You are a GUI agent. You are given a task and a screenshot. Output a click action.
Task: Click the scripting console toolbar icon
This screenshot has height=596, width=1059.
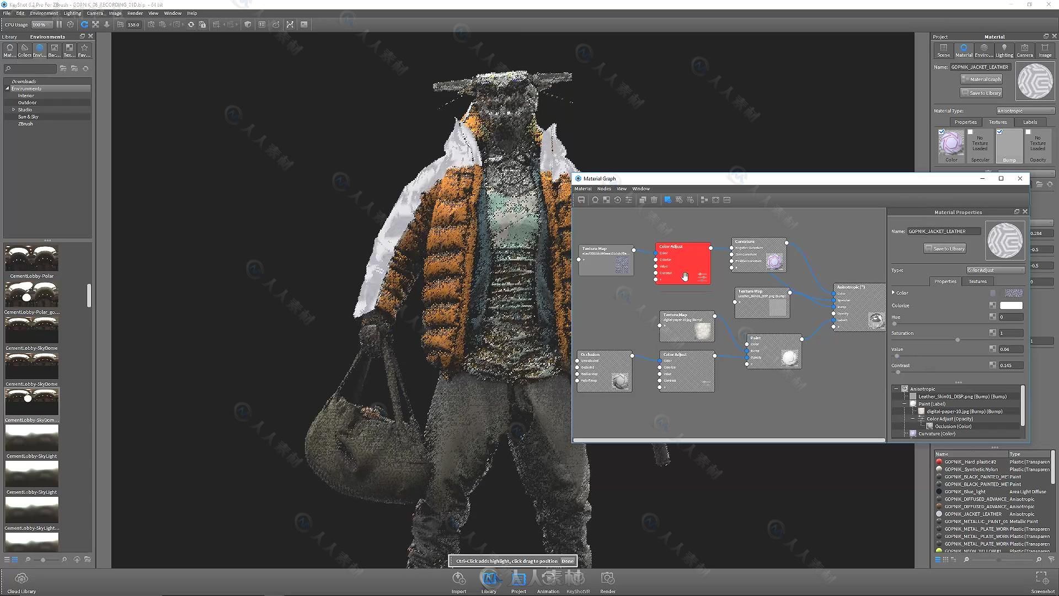coord(304,24)
